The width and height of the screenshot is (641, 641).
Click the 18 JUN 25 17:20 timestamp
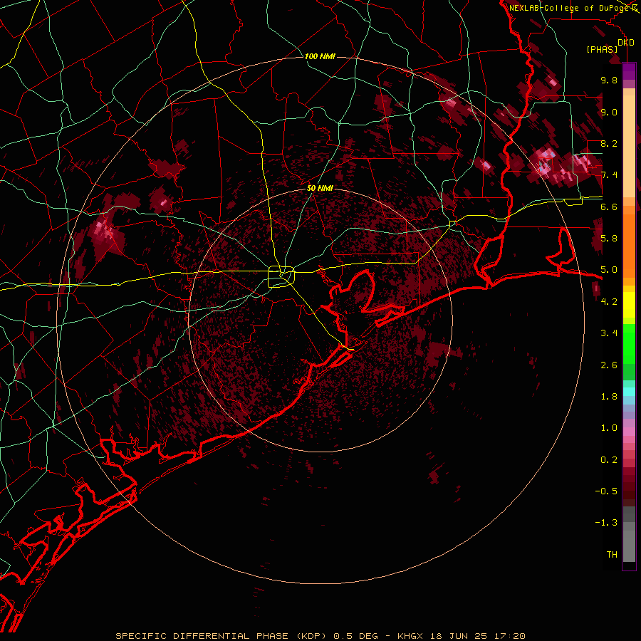click(x=477, y=636)
